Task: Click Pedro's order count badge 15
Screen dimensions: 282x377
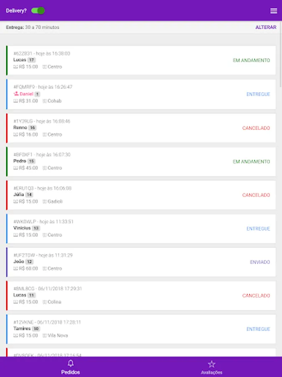Action: click(31, 161)
